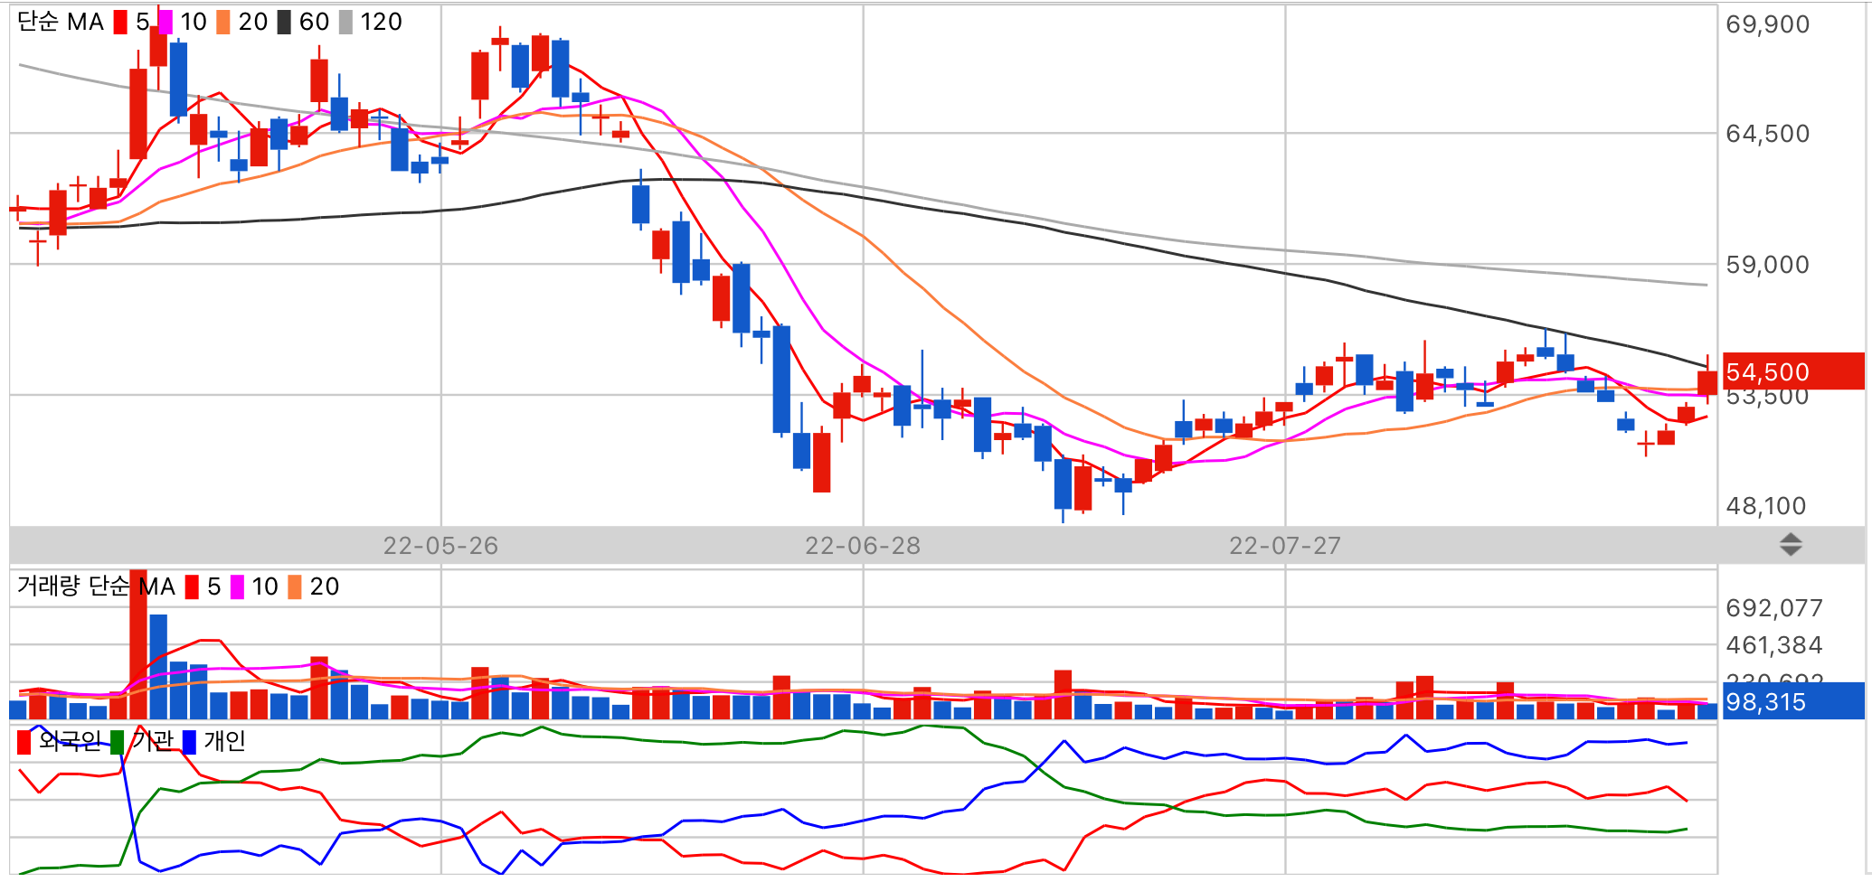This screenshot has height=882, width=1872.
Task: Click the dark MA 60 legend swatch
Action: pyautogui.click(x=284, y=23)
